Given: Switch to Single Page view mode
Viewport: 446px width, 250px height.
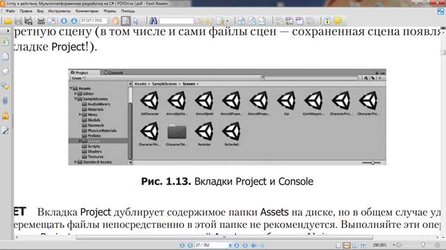Looking at the screenshot, I should click(x=338, y=245).
